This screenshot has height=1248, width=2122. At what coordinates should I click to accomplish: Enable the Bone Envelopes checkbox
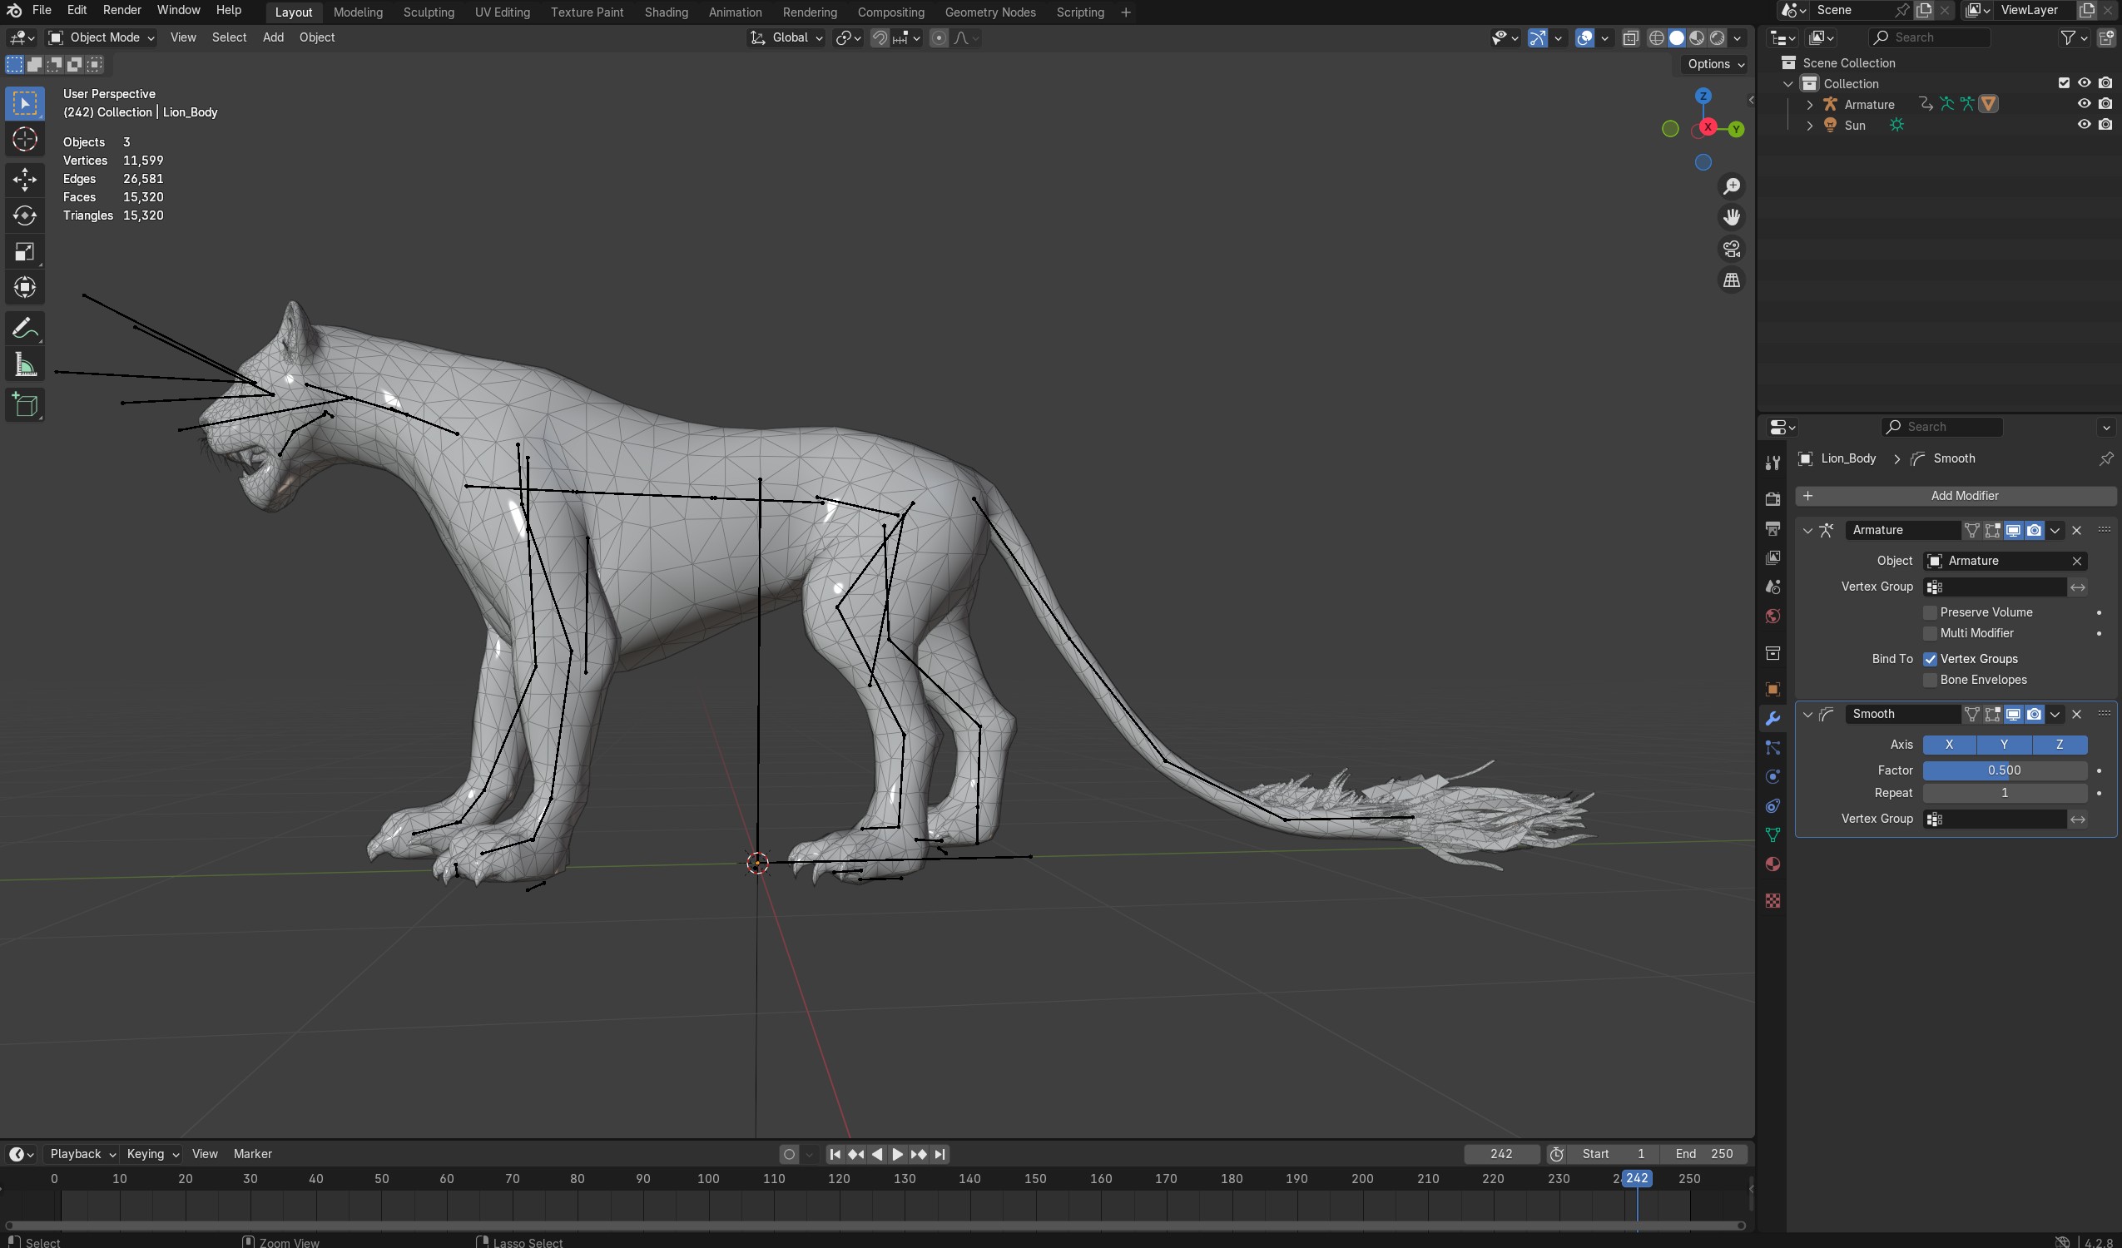click(1930, 680)
